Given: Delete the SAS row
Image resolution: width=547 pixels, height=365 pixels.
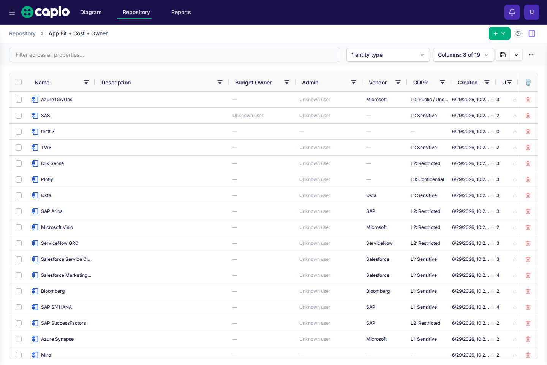Looking at the screenshot, I should pyautogui.click(x=528, y=116).
